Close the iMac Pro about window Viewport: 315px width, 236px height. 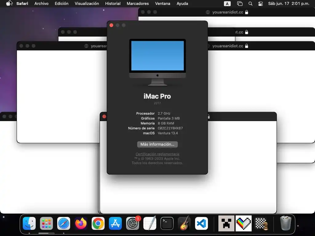pyautogui.click(x=111, y=25)
